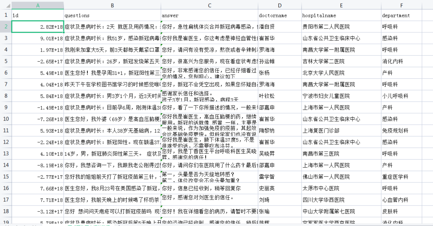Image resolution: width=433 pixels, height=226 pixels.
Task: Select department cell 小儿呼吸科
Action: 401,96
